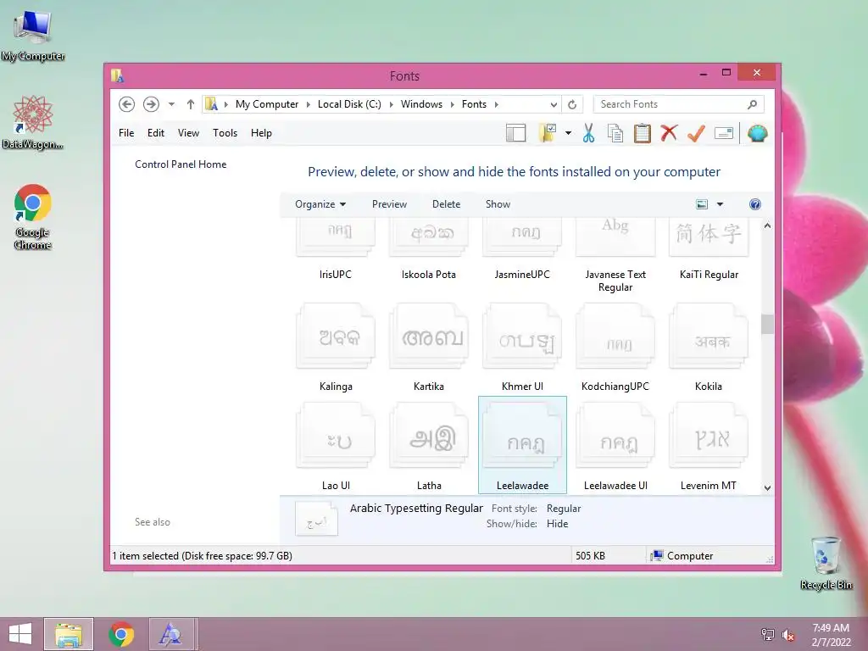Expand the address bar history dropdown
Viewport: 868px width, 651px height.
pyautogui.click(x=553, y=104)
